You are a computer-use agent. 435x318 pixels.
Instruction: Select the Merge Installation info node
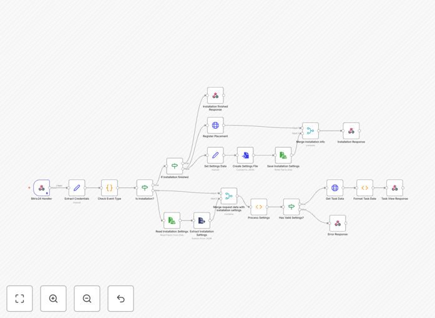[310, 131]
